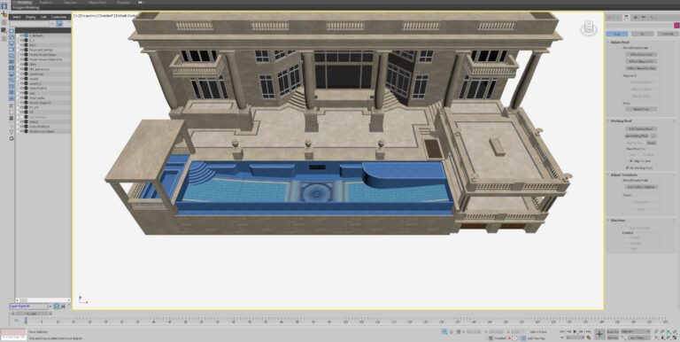Open the ribbon display options dropdown icon
Screen dimensions: 680x342
click(x=142, y=2)
